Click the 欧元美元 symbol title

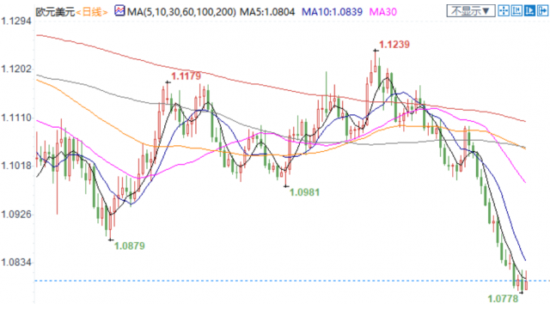click(x=55, y=12)
